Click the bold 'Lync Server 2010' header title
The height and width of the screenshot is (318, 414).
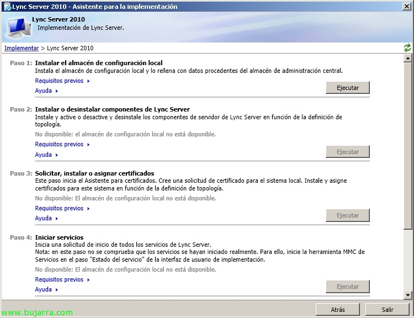59,19
